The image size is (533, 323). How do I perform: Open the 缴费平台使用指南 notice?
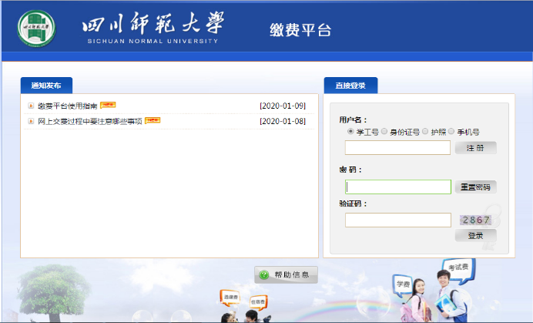pyautogui.click(x=68, y=106)
